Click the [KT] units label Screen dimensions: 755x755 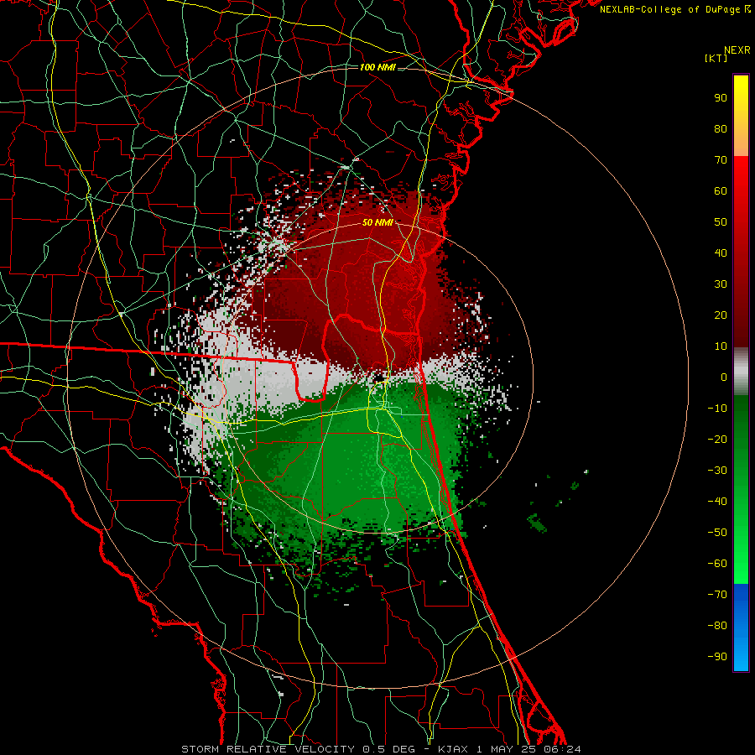coord(716,58)
